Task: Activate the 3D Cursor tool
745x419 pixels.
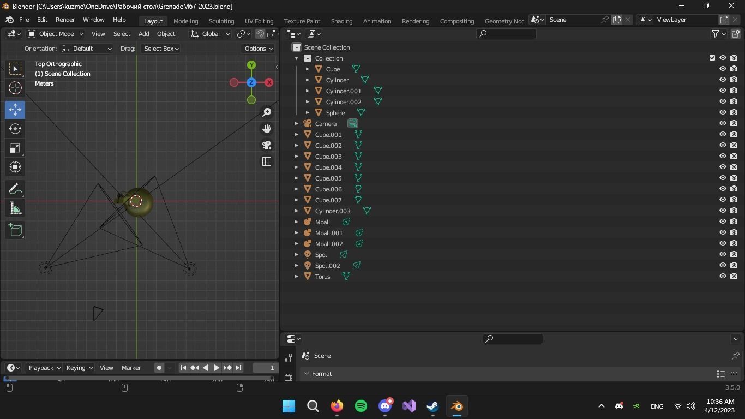Action: (15, 88)
